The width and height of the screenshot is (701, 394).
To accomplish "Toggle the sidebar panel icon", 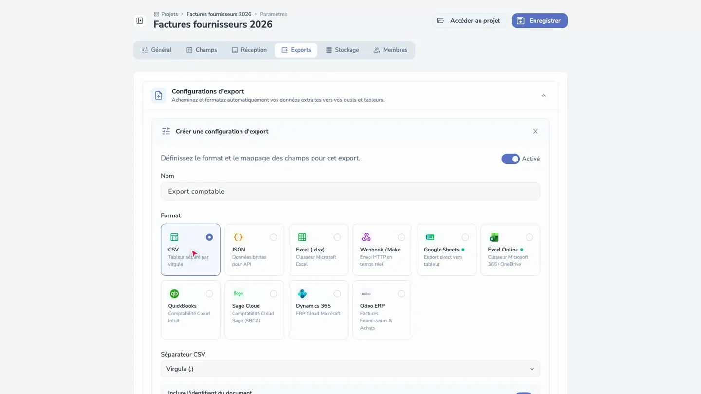I will (140, 21).
